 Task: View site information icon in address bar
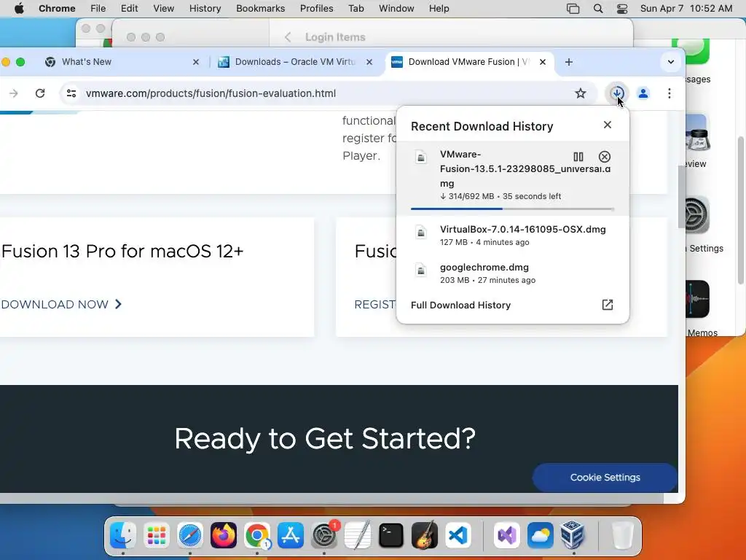pos(71,93)
